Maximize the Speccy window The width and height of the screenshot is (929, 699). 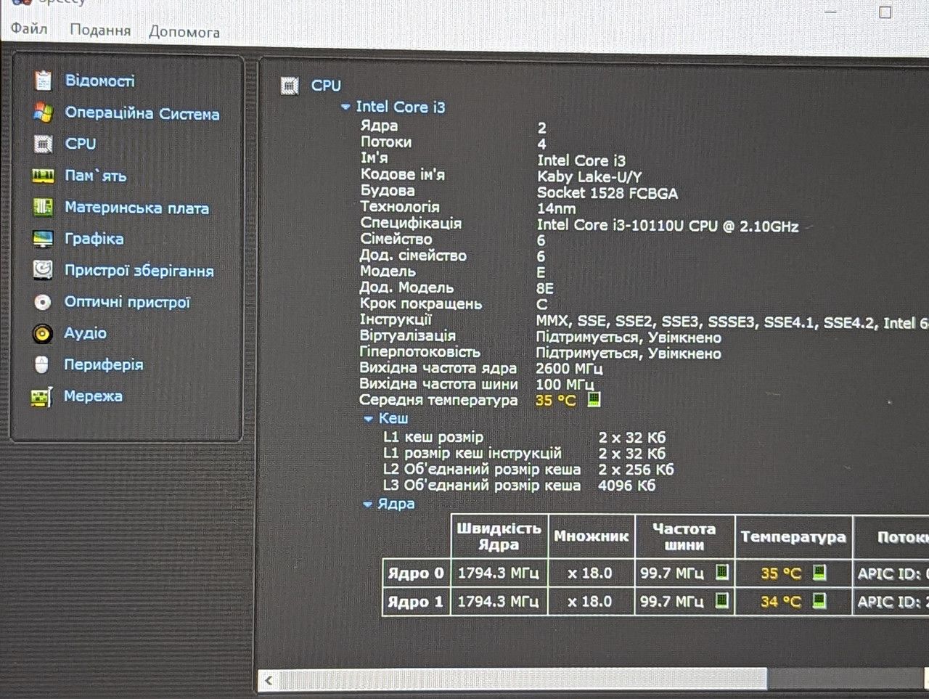pos(885,12)
